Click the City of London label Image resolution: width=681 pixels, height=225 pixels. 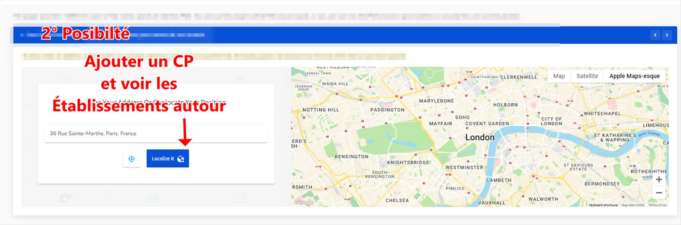coord(552,121)
